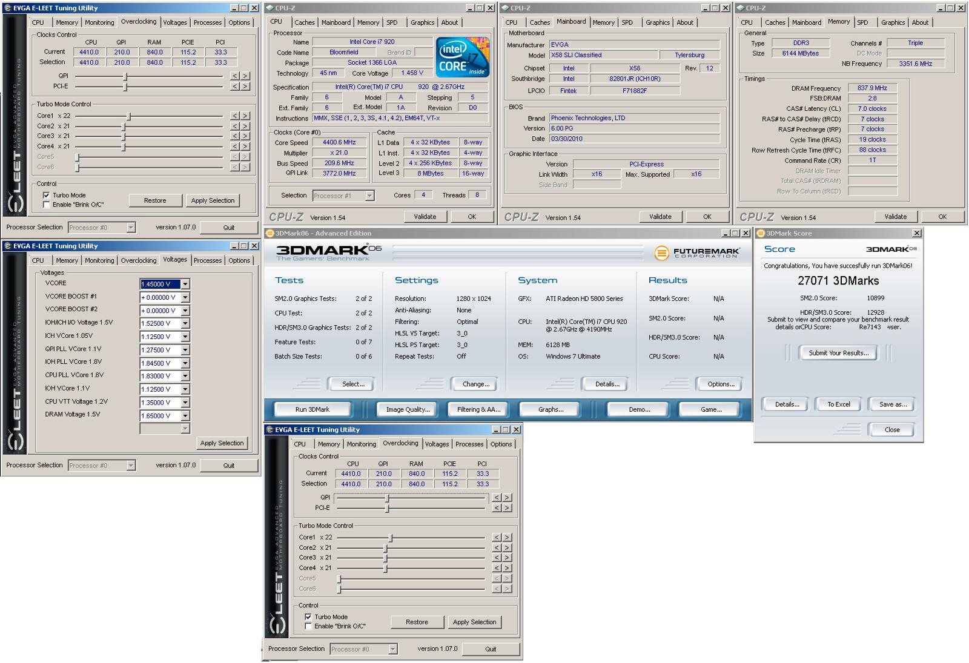This screenshot has height=663, width=969.
Task: Open the QPI PLL VCore dropdown
Action: click(x=185, y=350)
